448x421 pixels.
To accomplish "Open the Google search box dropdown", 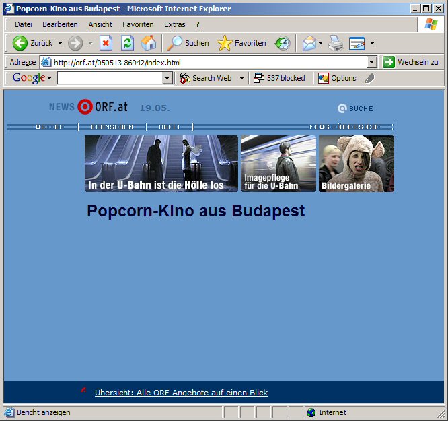I will (x=167, y=79).
